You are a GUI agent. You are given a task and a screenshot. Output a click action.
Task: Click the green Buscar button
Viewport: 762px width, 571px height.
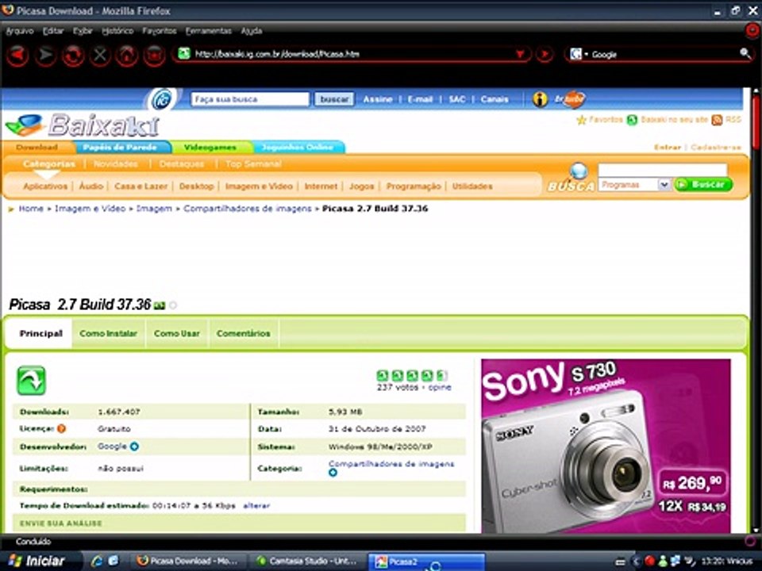[x=703, y=185]
